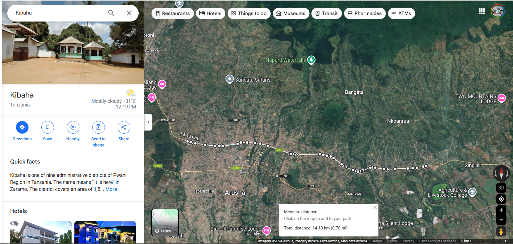Open the Google apps grid

[482, 11]
